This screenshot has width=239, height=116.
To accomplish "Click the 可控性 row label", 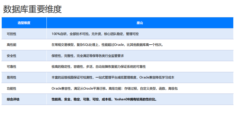I will pos(12,34).
